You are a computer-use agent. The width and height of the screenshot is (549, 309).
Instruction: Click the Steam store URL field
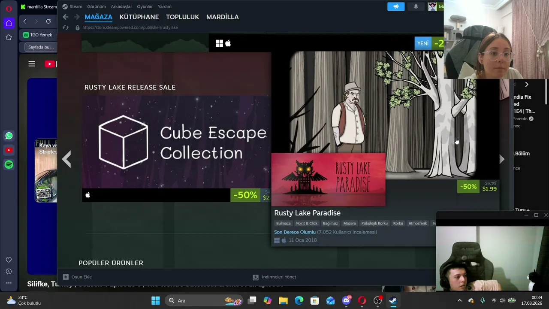click(x=130, y=27)
